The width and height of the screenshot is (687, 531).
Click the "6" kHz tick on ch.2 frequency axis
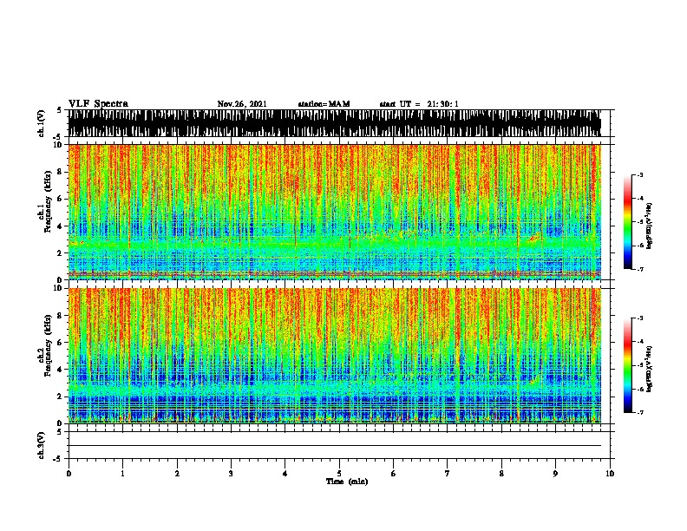(x=61, y=342)
